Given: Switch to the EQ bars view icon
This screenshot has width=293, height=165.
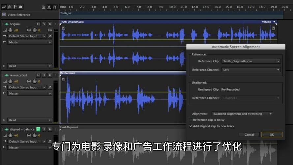Looking at the screenshot, I should pos(21,7).
